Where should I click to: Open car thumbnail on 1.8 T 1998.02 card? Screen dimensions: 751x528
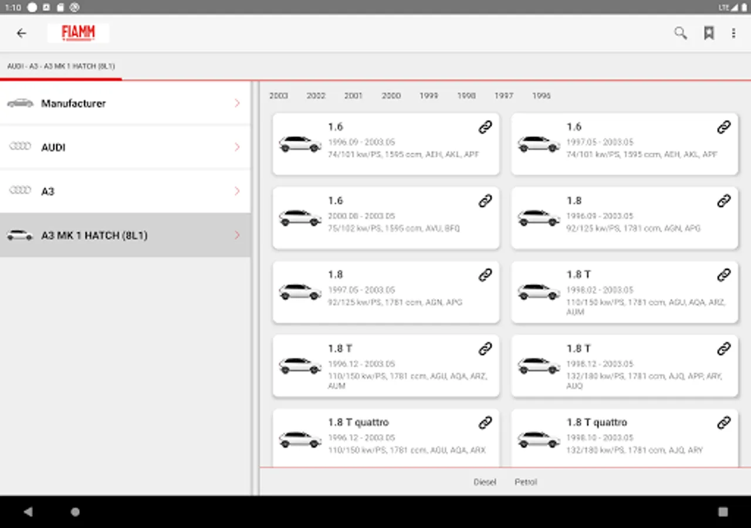click(x=539, y=292)
